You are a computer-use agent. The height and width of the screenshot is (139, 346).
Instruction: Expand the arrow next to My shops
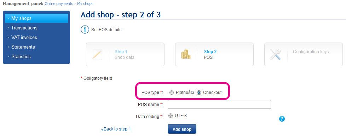[8, 18]
